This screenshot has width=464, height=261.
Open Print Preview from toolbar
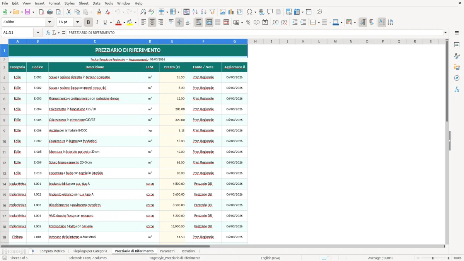point(58,12)
